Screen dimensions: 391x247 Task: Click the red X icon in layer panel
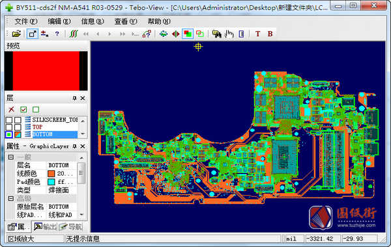pyautogui.click(x=11, y=109)
